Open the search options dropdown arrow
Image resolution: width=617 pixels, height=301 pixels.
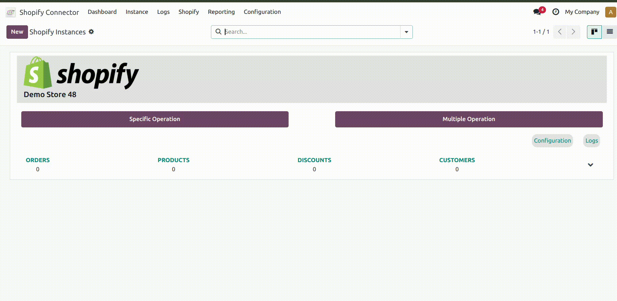click(406, 32)
